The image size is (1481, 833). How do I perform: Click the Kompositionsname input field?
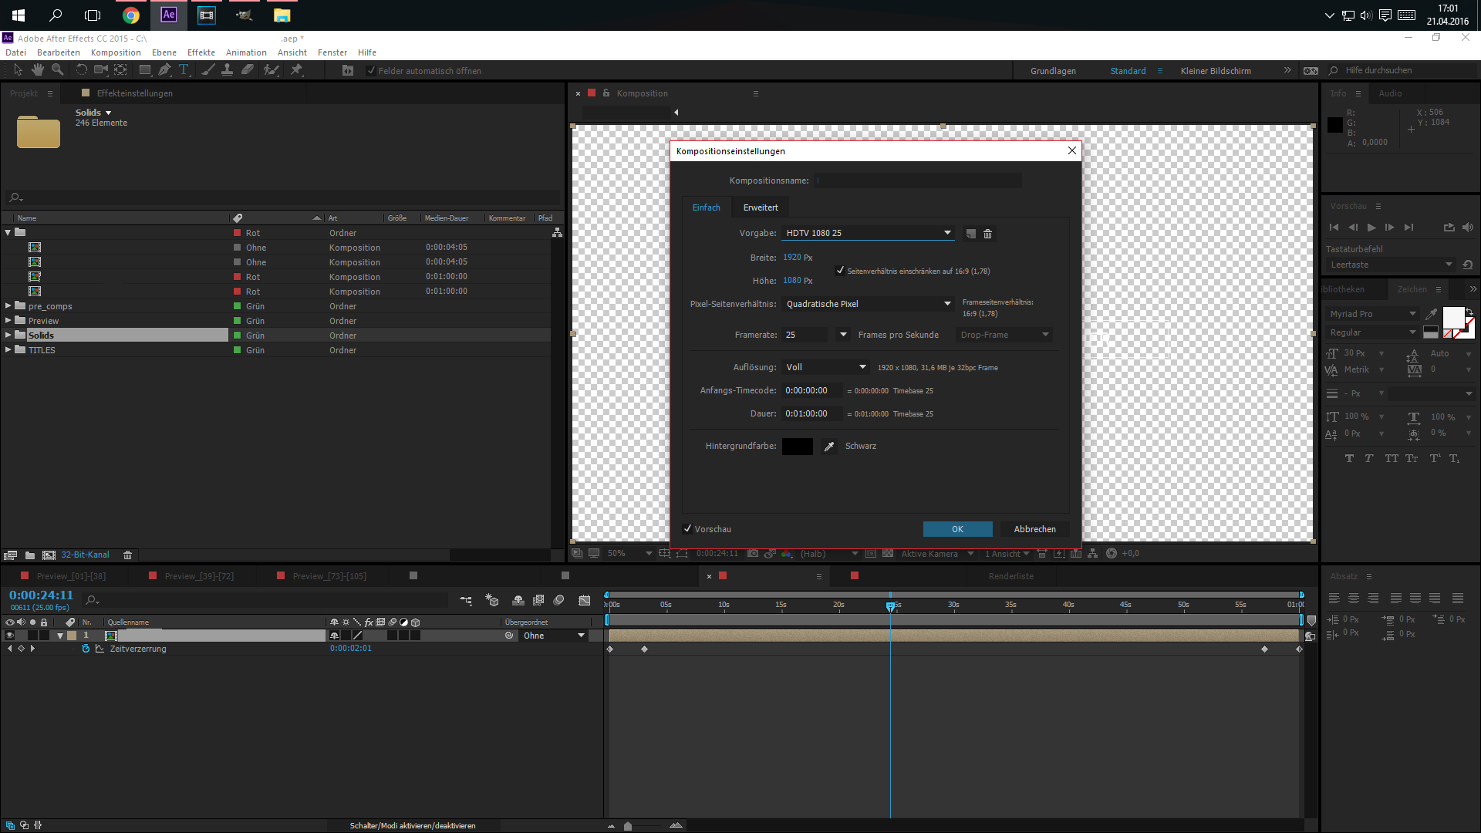(x=918, y=180)
